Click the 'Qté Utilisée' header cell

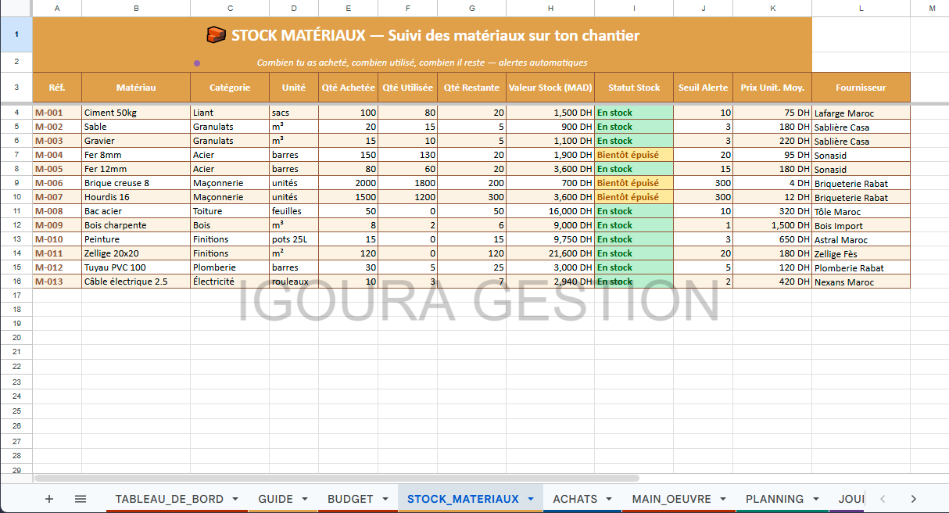click(407, 88)
